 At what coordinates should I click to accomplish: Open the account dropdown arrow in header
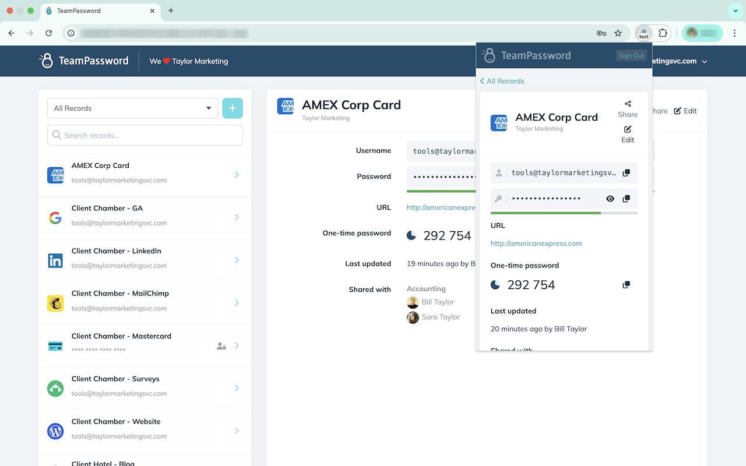tap(705, 62)
